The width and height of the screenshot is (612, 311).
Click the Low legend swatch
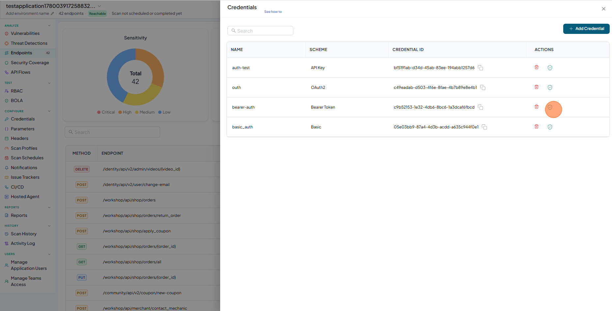[160, 112]
